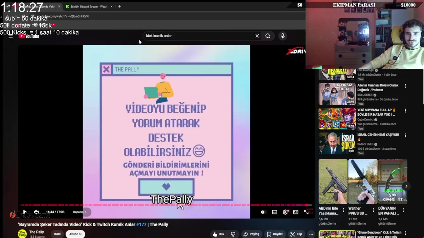
Task: Open 'Gitme Bendeeen Kick & Twitch' video thumbnail
Action: coord(337,234)
